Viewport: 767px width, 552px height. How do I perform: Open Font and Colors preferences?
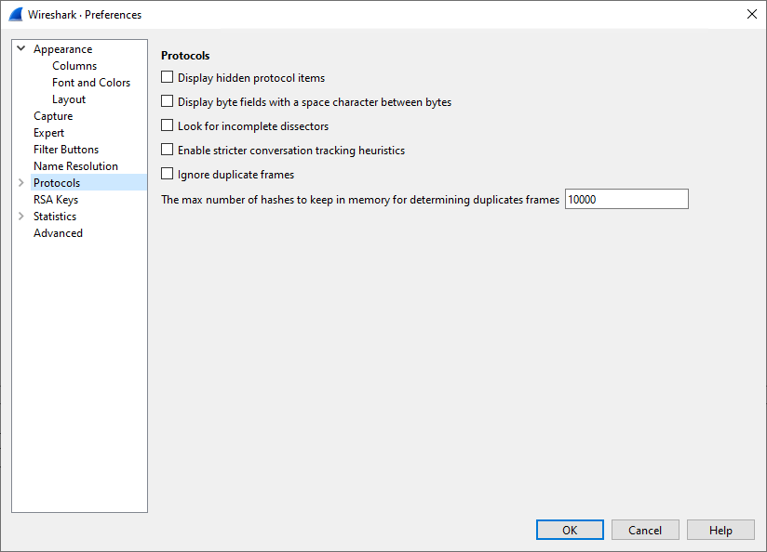click(91, 83)
